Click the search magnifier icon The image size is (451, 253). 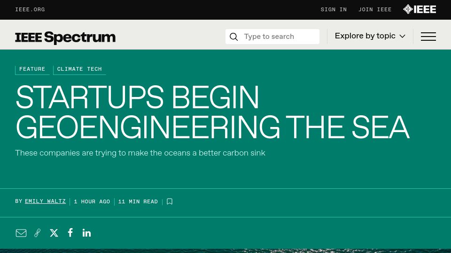click(x=234, y=37)
